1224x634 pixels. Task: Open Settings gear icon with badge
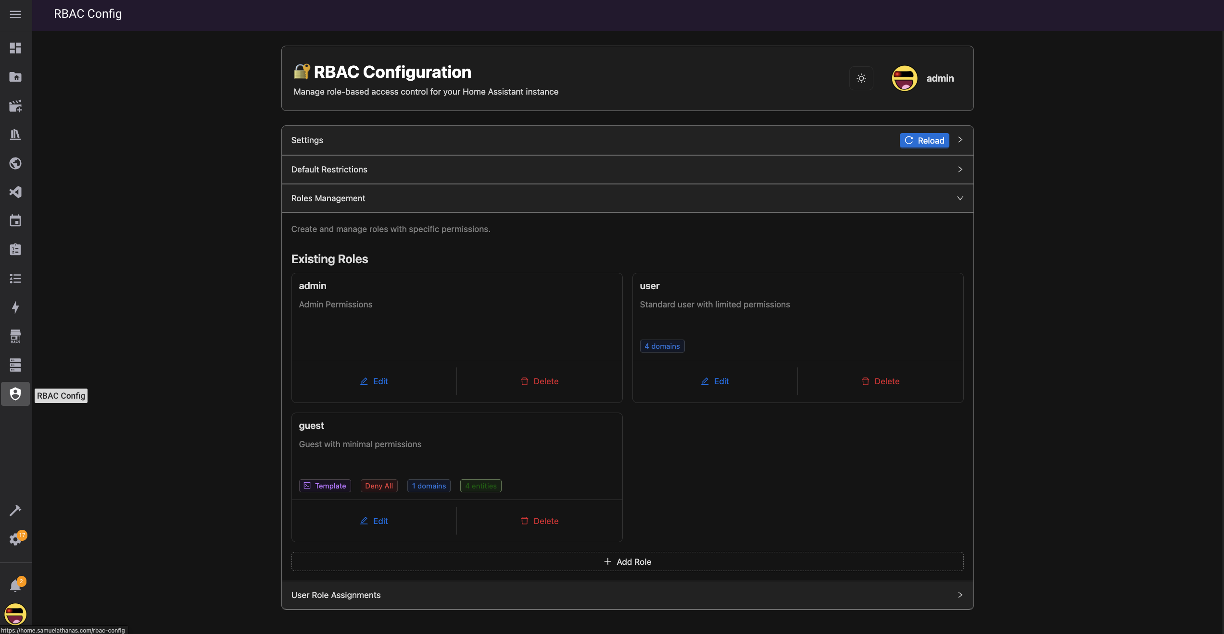click(x=15, y=539)
